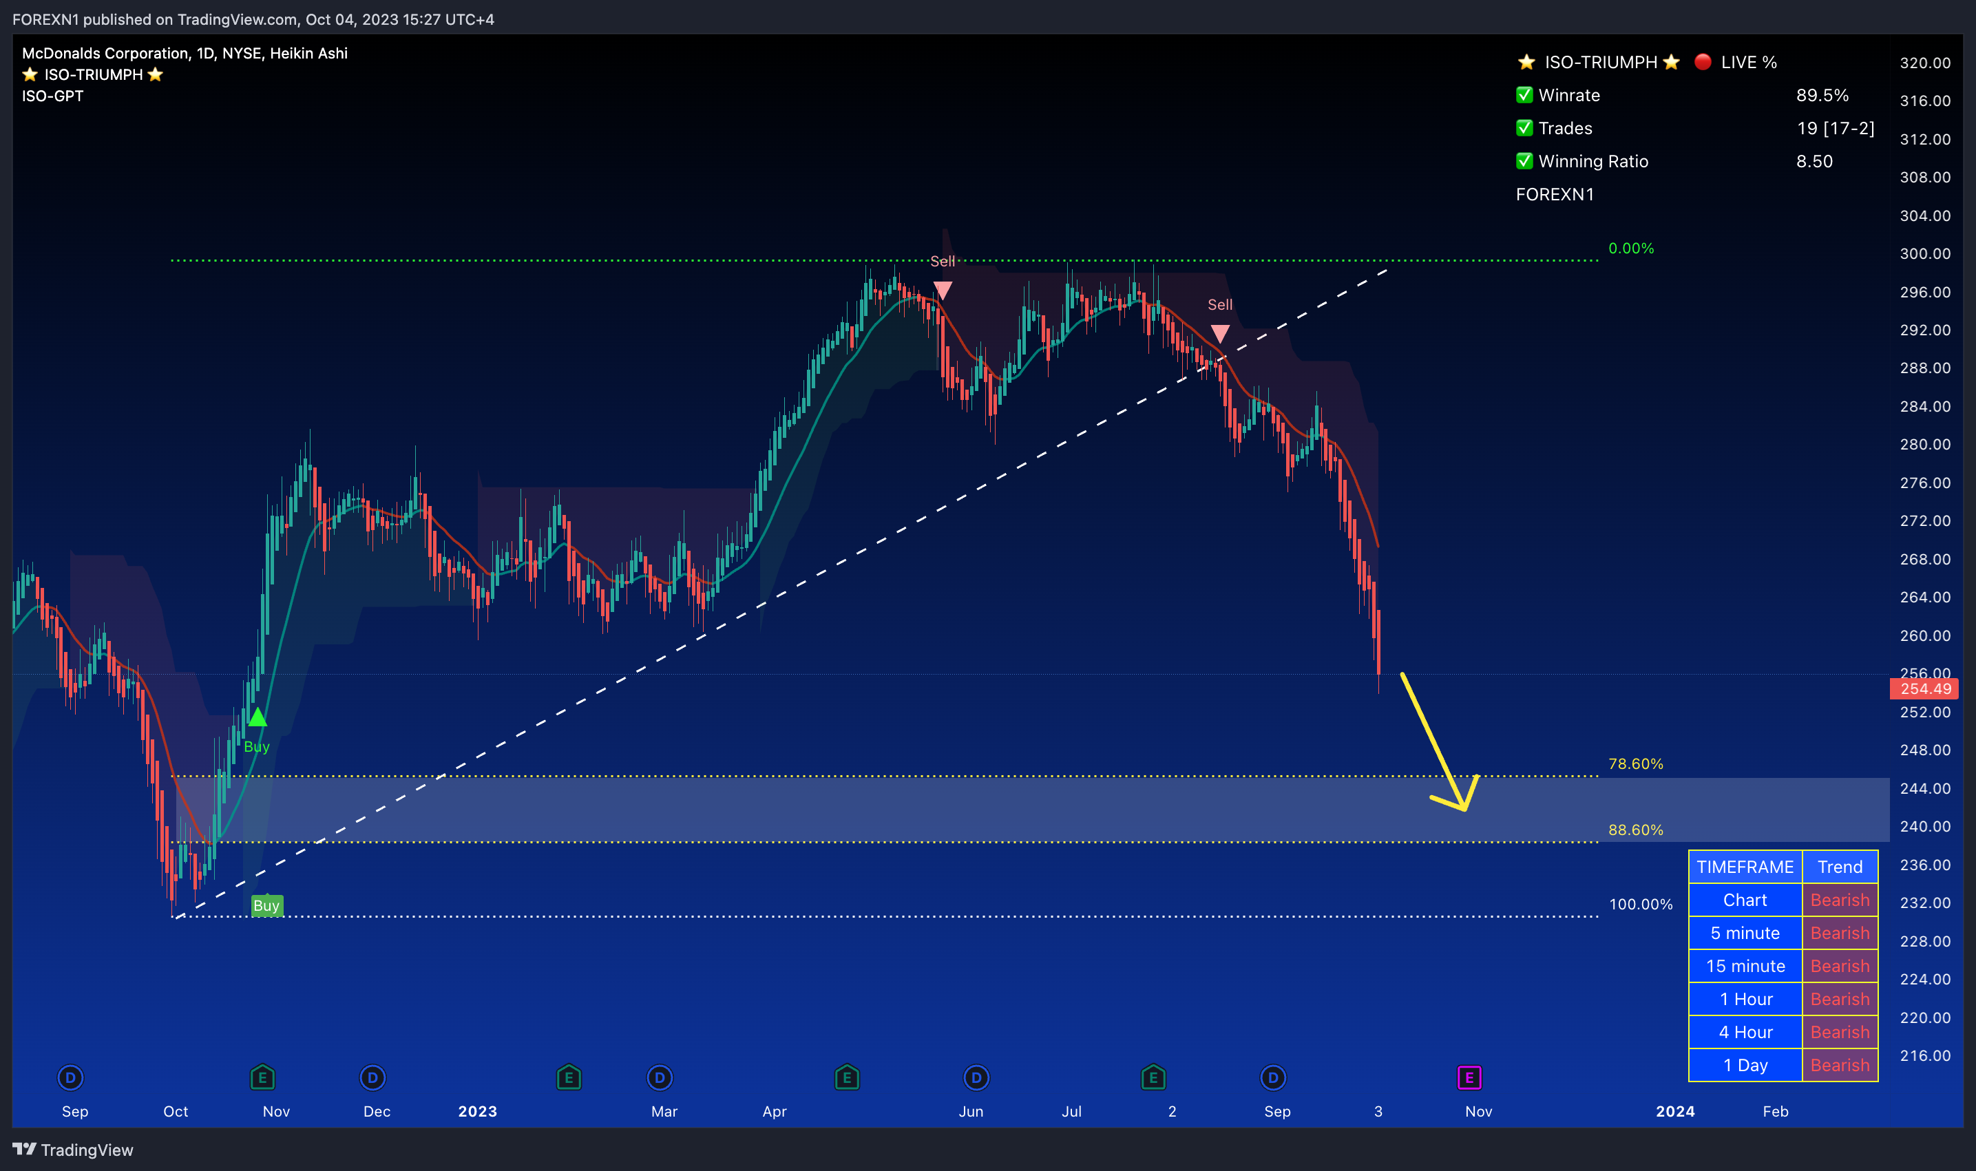Click the star before ISO-TRIUMPH in the stats panel
Image resolution: width=1976 pixels, height=1171 pixels.
(1526, 61)
